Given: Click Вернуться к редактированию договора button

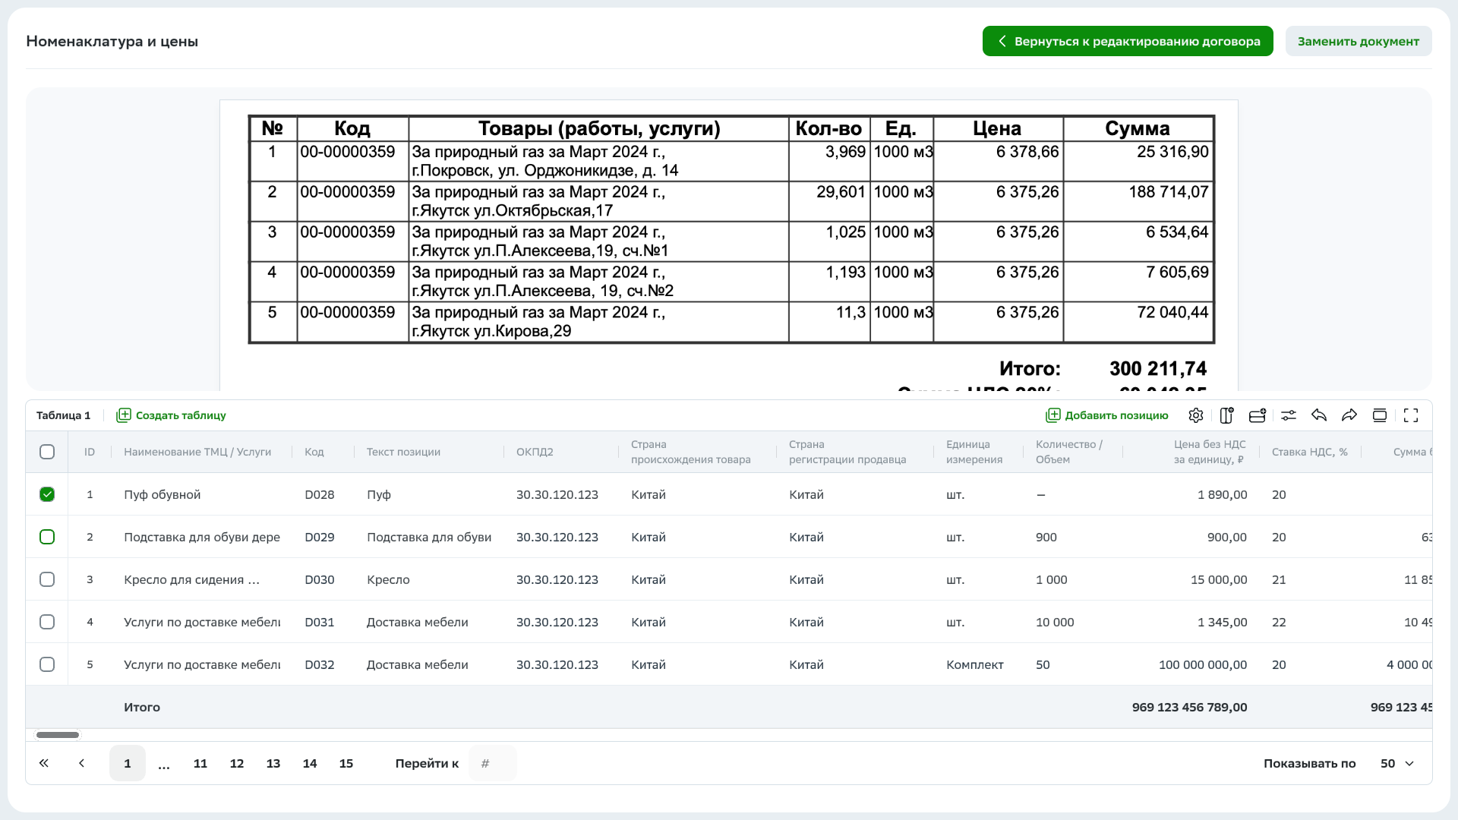Looking at the screenshot, I should pos(1128,41).
